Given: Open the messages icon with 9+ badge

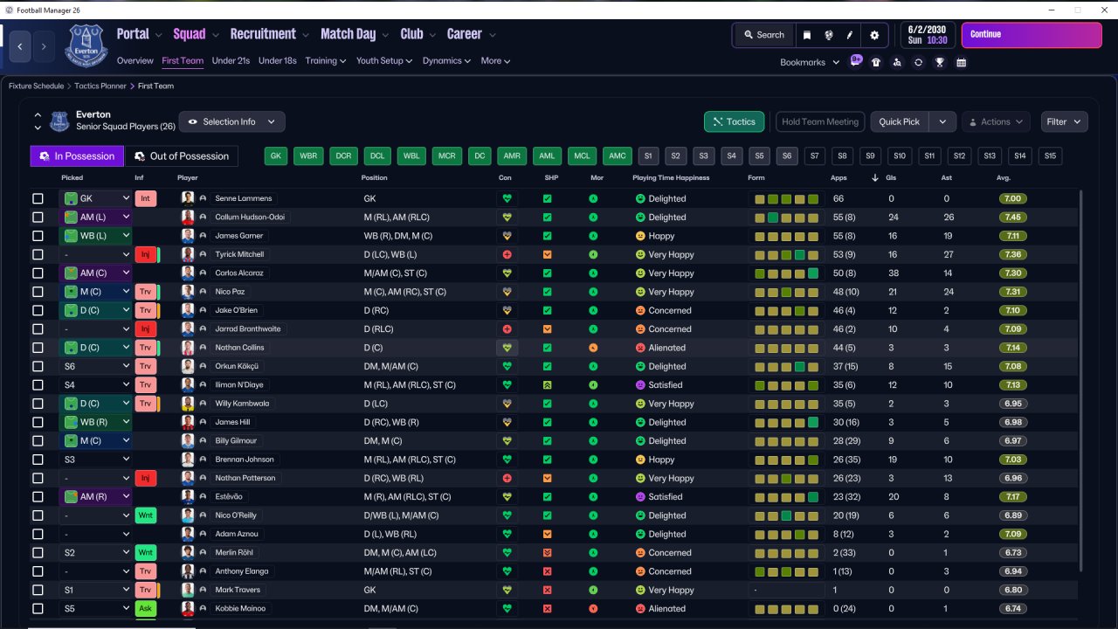Looking at the screenshot, I should [856, 62].
